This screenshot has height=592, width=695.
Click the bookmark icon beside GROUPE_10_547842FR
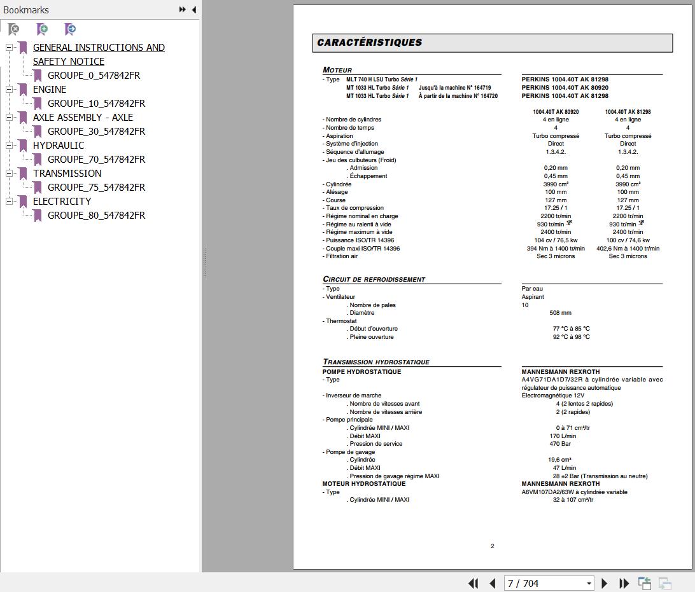pos(38,104)
